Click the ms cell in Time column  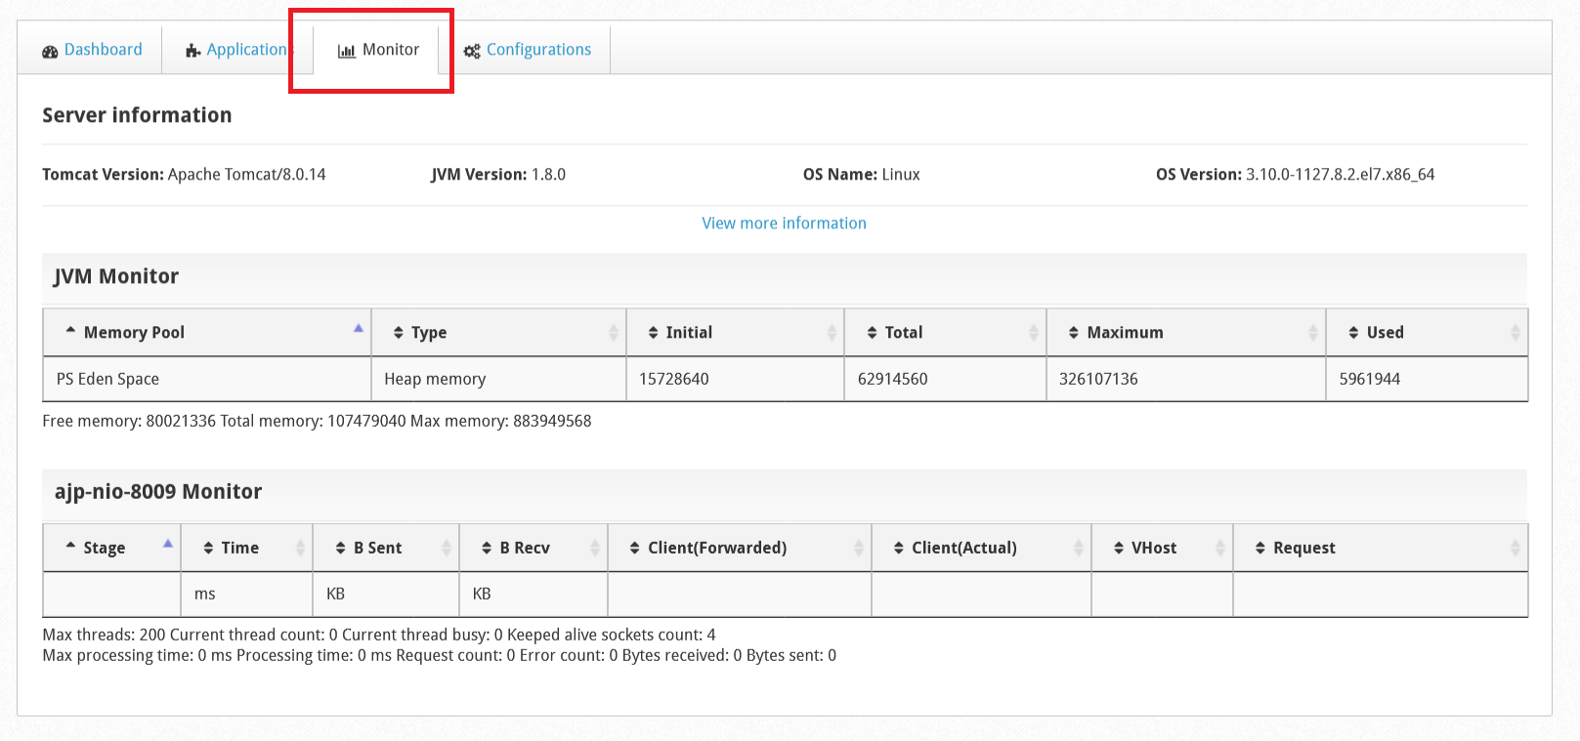[246, 594]
